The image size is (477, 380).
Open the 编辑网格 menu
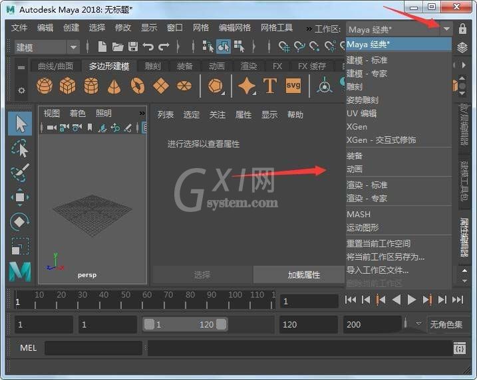[x=235, y=28]
